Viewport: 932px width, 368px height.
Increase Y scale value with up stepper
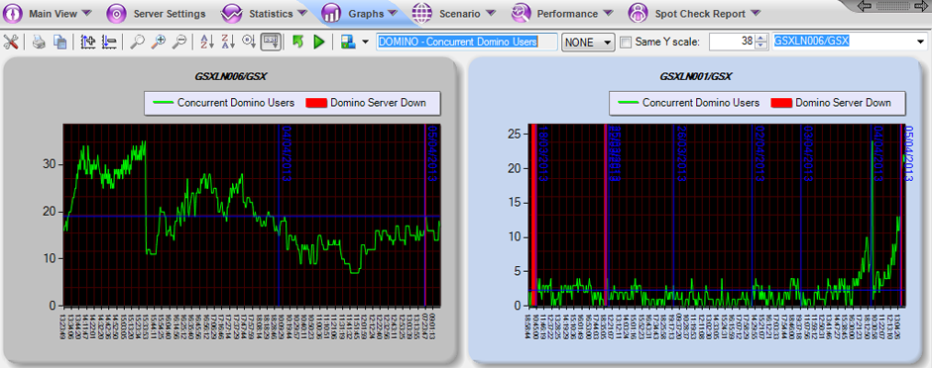pos(761,38)
